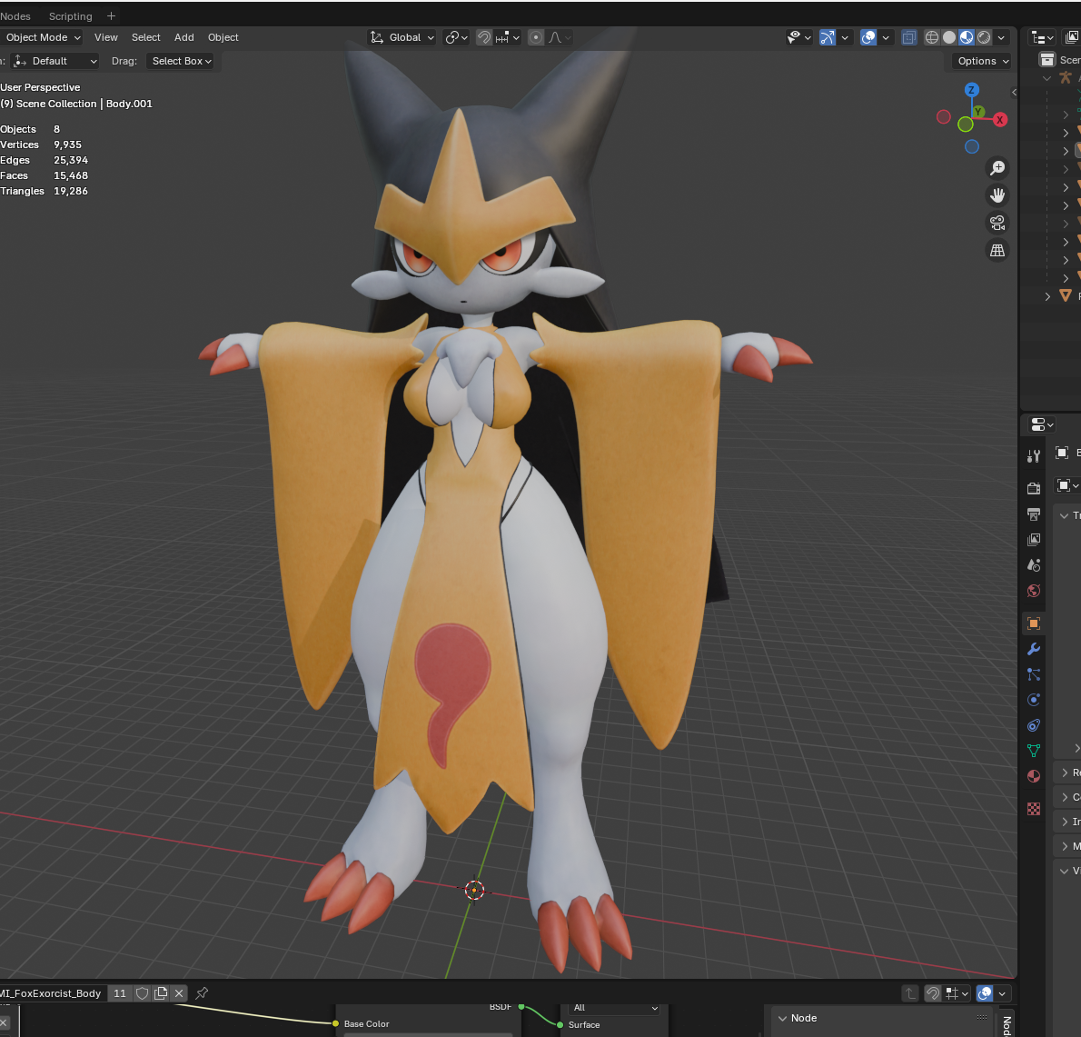This screenshot has width=1081, height=1037.
Task: Click the MI_FoxExorcist_Body material name field
Action: [51, 993]
